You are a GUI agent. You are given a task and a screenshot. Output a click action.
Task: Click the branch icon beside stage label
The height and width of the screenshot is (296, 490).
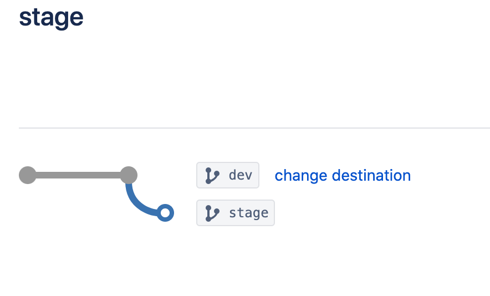point(212,213)
